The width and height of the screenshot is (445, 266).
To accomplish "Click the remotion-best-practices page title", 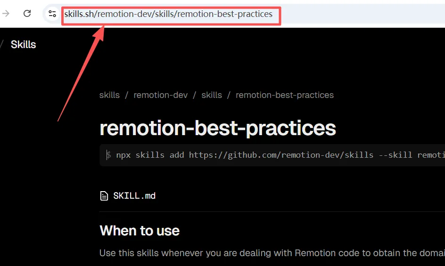I will point(218,128).
